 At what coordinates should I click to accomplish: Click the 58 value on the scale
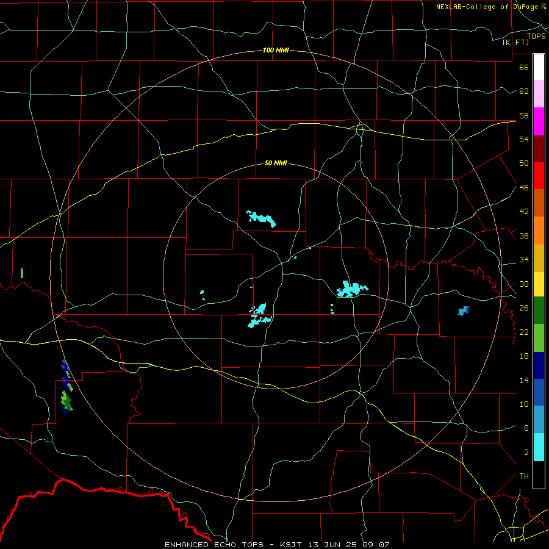(x=524, y=115)
